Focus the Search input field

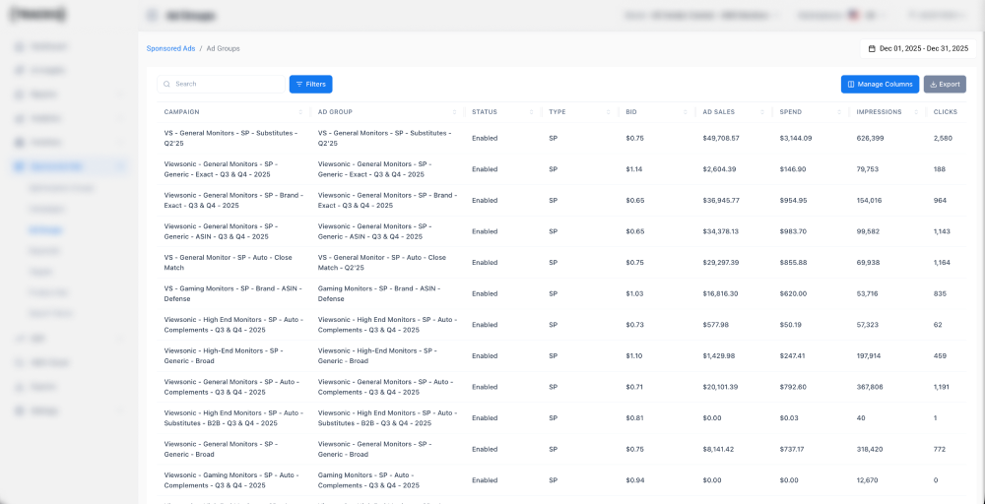click(221, 84)
